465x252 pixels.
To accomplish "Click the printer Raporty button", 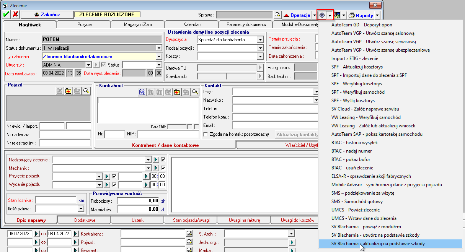I will pos(361,15).
